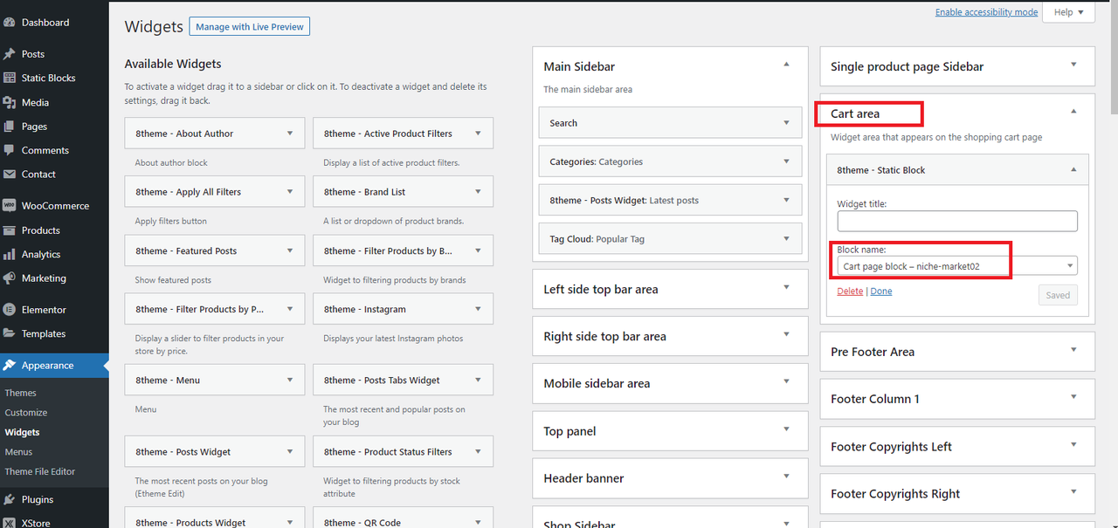This screenshot has width=1118, height=528.
Task: Collapse the Main Sidebar panel
Action: pos(786,65)
